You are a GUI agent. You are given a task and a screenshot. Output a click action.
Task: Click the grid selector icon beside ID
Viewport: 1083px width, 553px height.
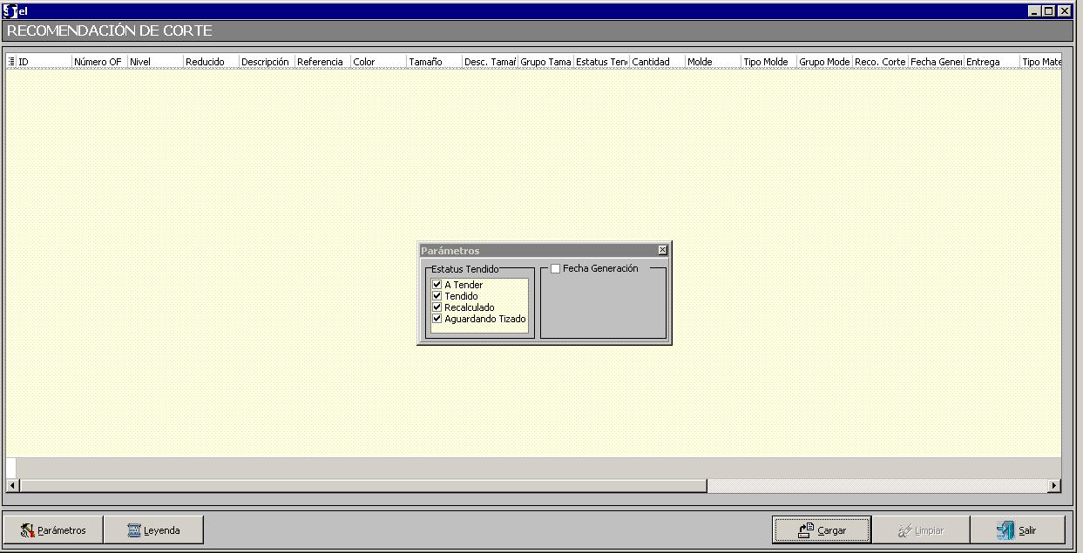pyautogui.click(x=11, y=62)
